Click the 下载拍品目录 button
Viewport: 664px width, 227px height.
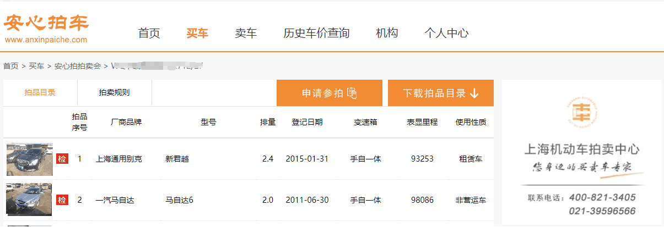(441, 93)
